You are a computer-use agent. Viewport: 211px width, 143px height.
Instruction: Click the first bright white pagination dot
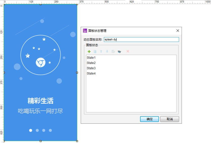[x=31, y=130]
